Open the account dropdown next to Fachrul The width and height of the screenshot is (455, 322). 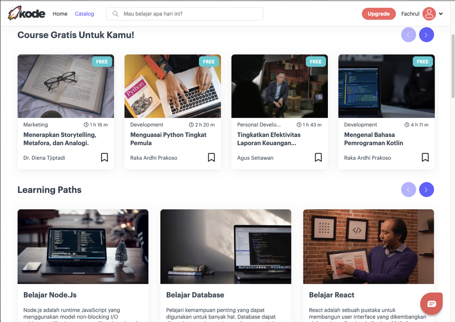440,14
